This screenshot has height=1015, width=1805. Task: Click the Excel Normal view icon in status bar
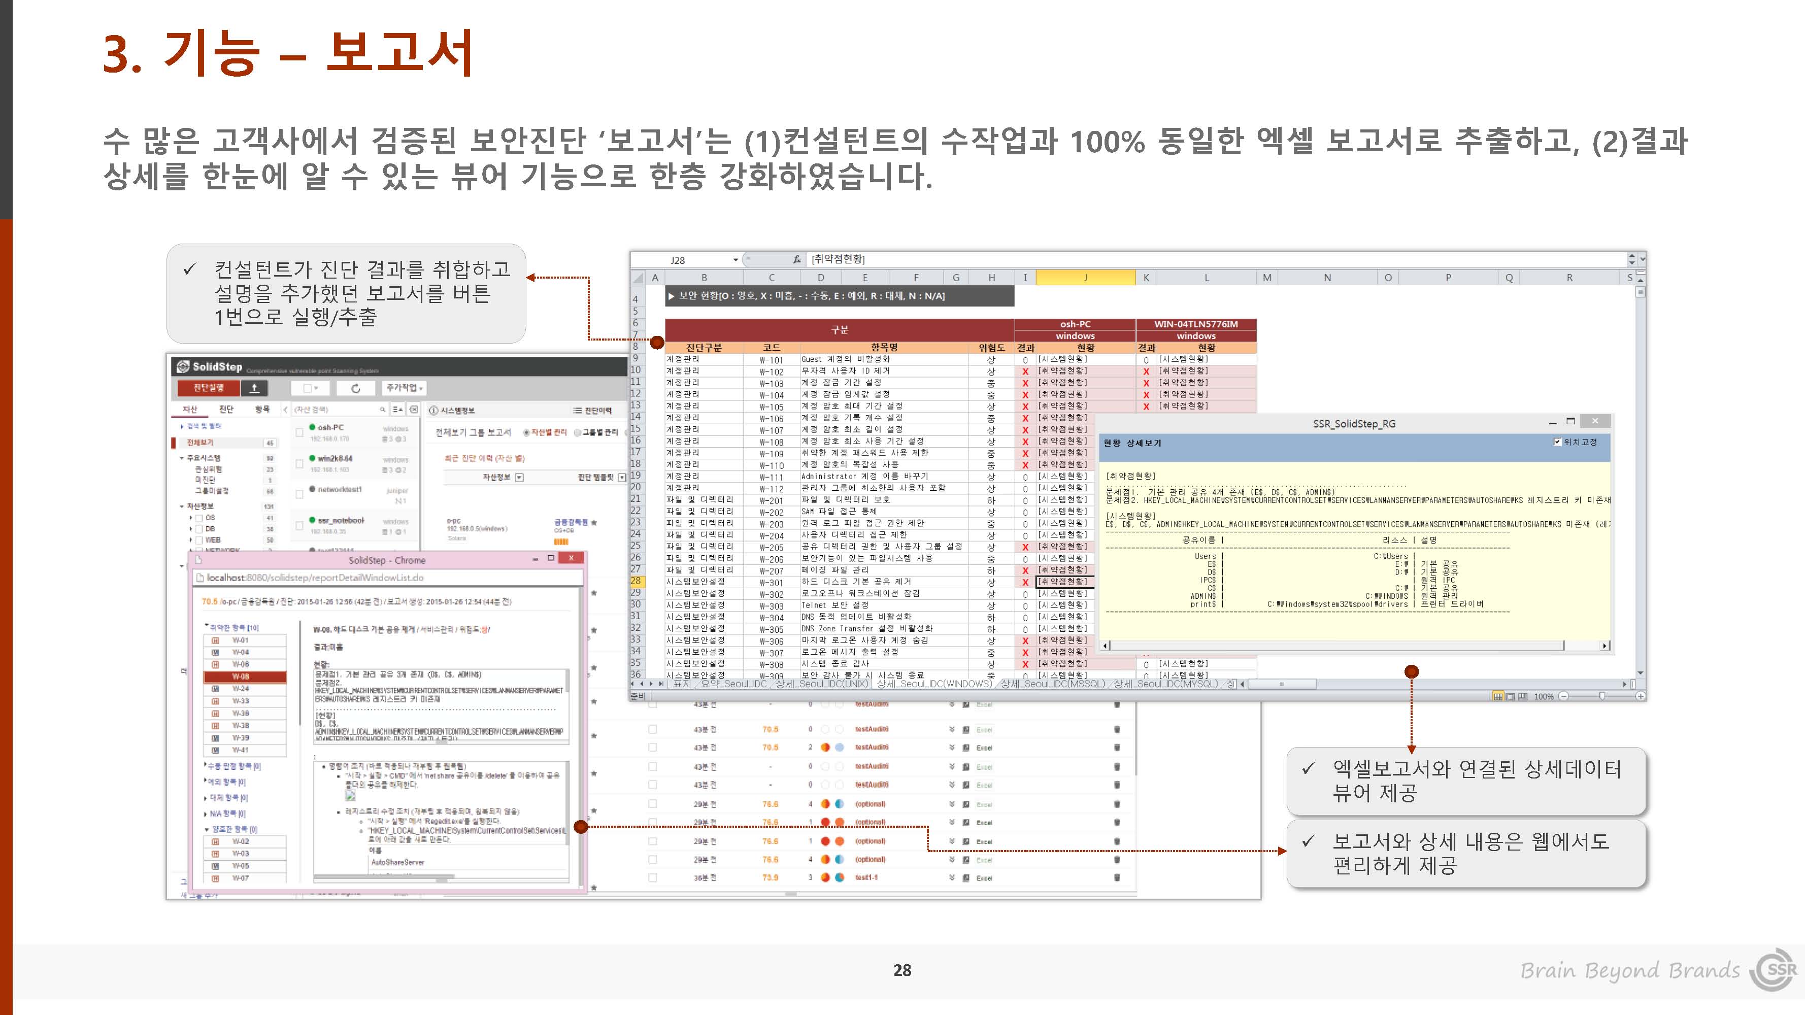point(1498,697)
